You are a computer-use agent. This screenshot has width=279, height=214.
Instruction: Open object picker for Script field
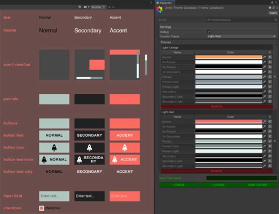tap(276, 20)
